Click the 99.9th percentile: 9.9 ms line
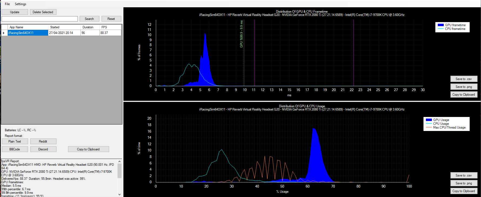 point(17,193)
